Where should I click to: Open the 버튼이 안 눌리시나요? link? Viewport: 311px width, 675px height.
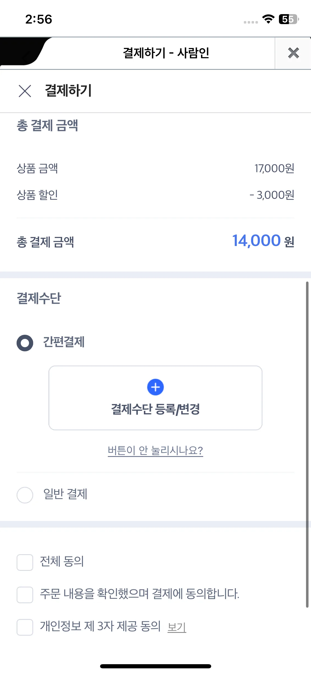[x=155, y=451]
